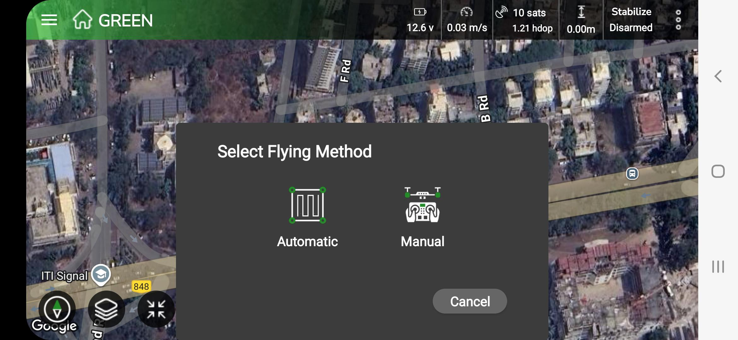The width and height of the screenshot is (738, 340).
Task: Tap the compass orientation button
Action: pos(57,309)
